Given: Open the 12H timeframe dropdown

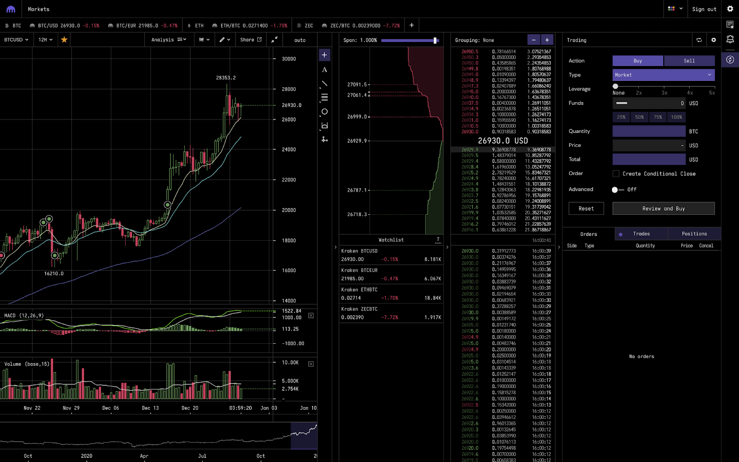Looking at the screenshot, I should 44,40.
